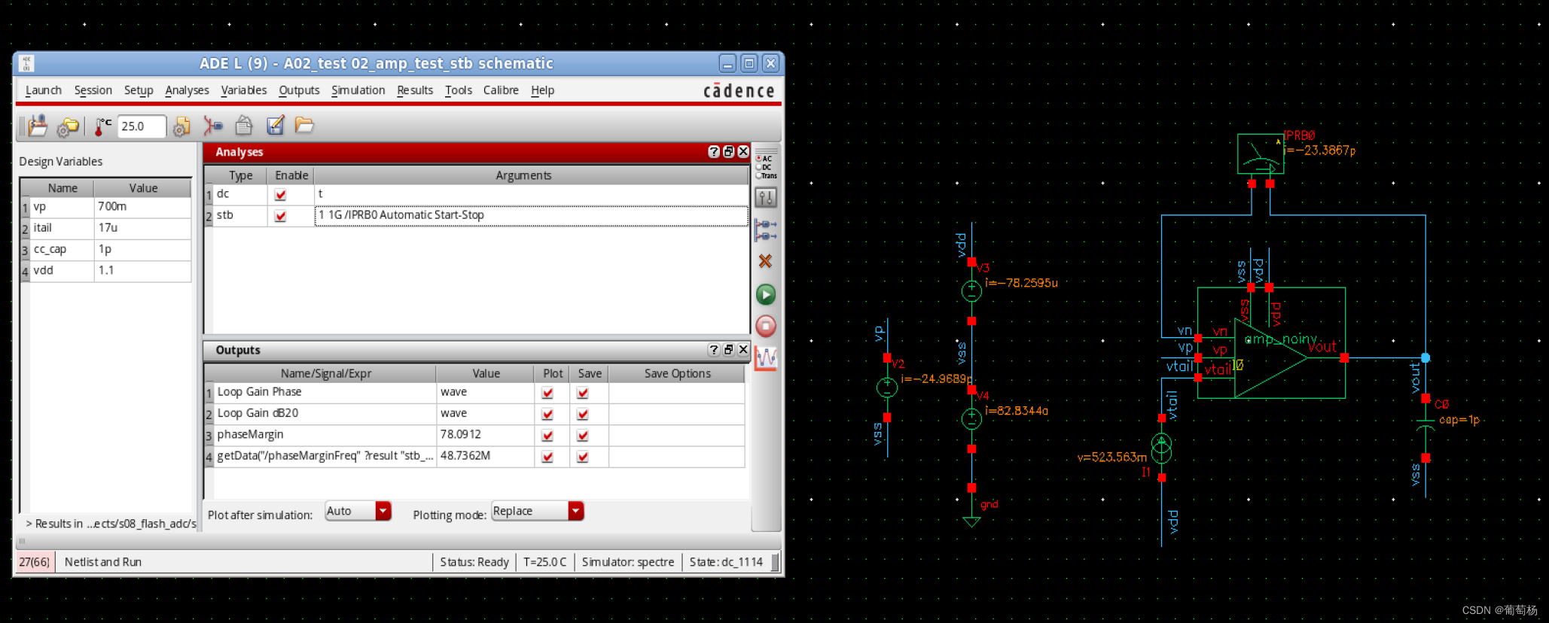Toggle Plot checkbox for Loop Gain Phase
The width and height of the screenshot is (1549, 623).
tap(547, 393)
